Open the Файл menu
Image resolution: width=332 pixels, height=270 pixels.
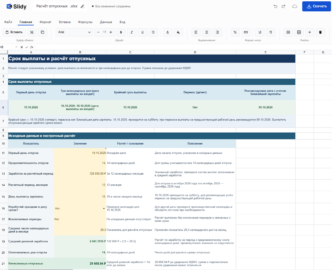(8, 22)
